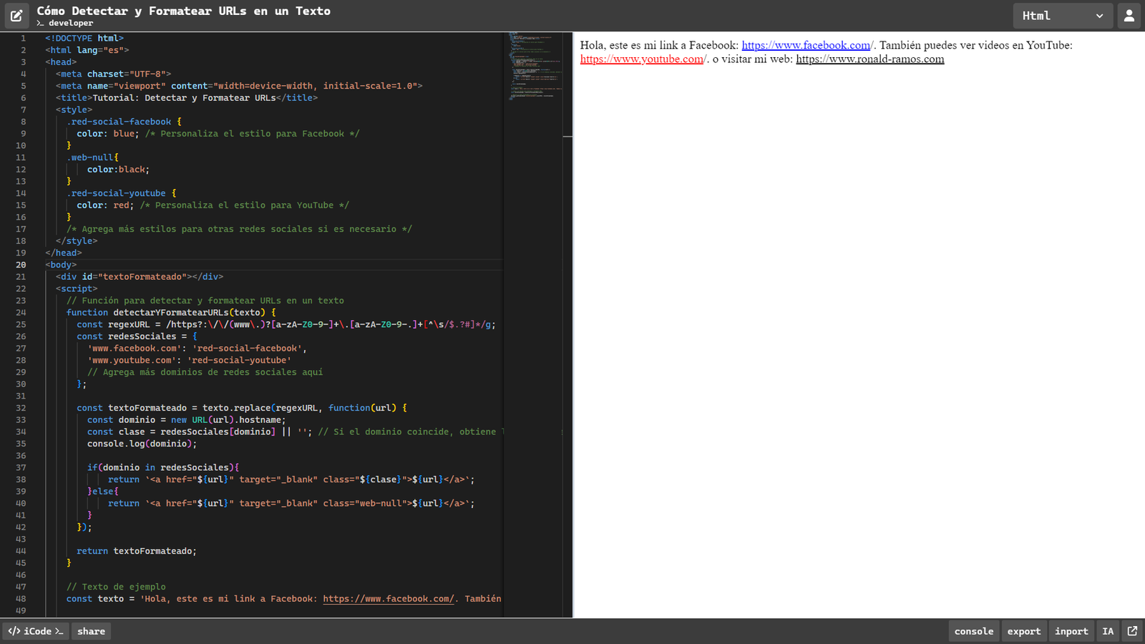This screenshot has height=644, width=1145.
Task: Open the www.ronald-ramos.com preview link
Action: (869, 59)
